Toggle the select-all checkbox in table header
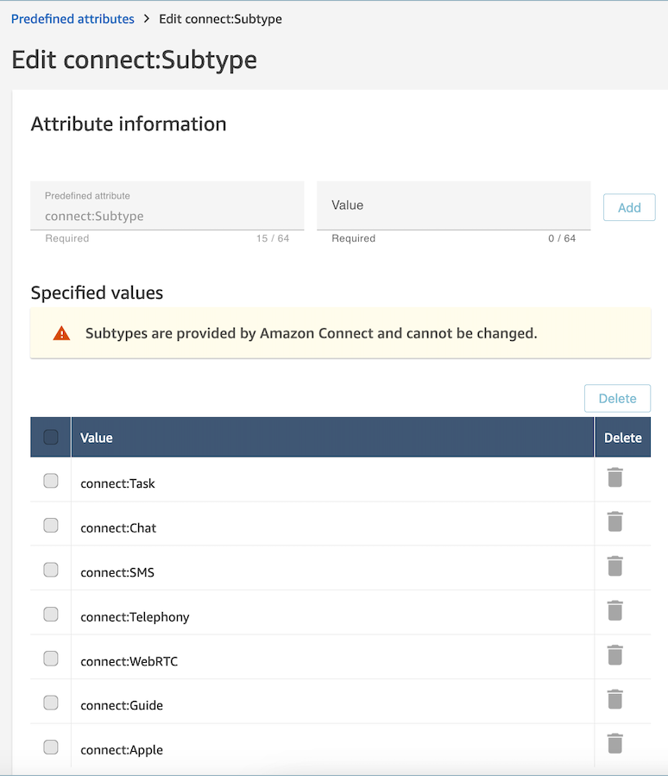 point(51,437)
